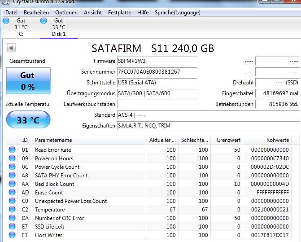Click status orb for Number of CRC Error
This screenshot has height=242, width=301.
(x=12, y=218)
